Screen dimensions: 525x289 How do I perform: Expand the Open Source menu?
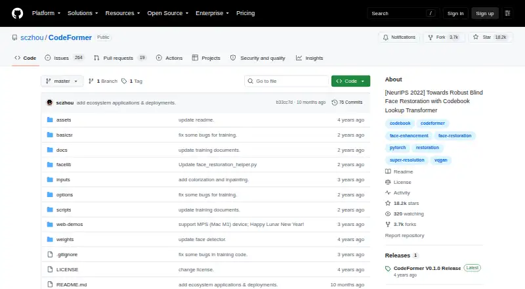pyautogui.click(x=168, y=13)
